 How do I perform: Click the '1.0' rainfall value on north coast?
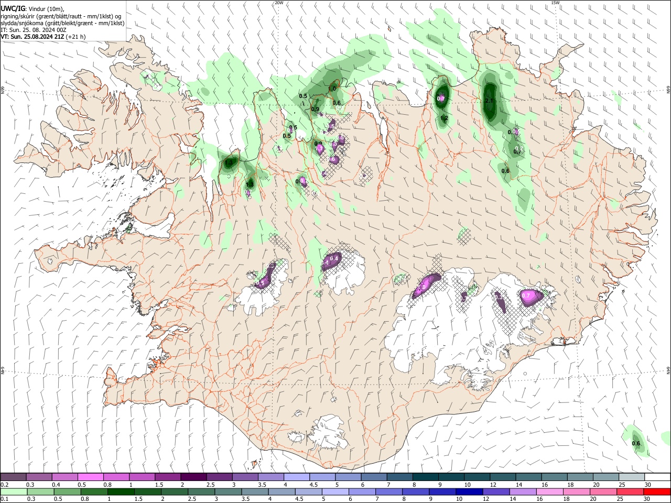coord(332,89)
